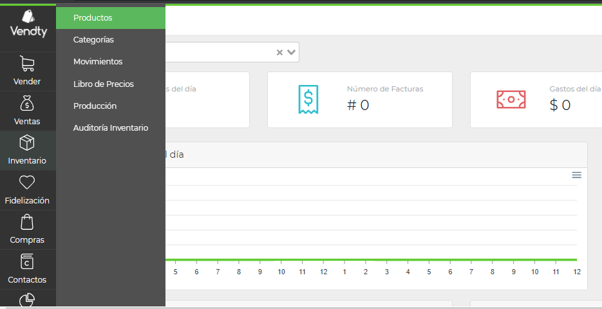
Task: Click the Compras label
Action: [27, 240]
